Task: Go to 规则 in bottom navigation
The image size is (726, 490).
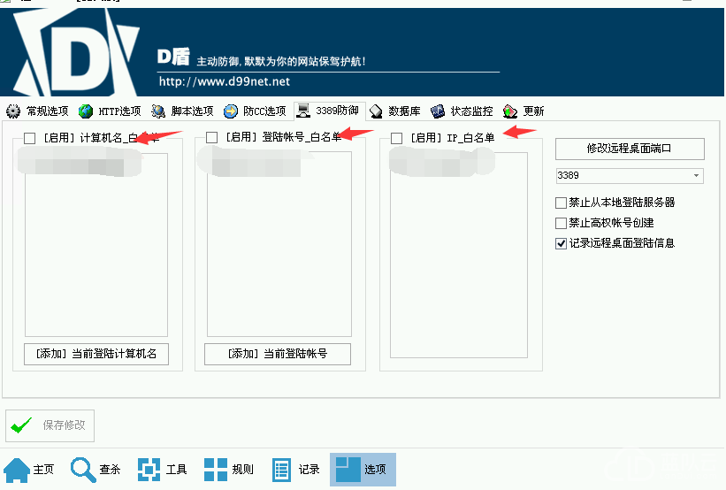Action: pos(229,470)
